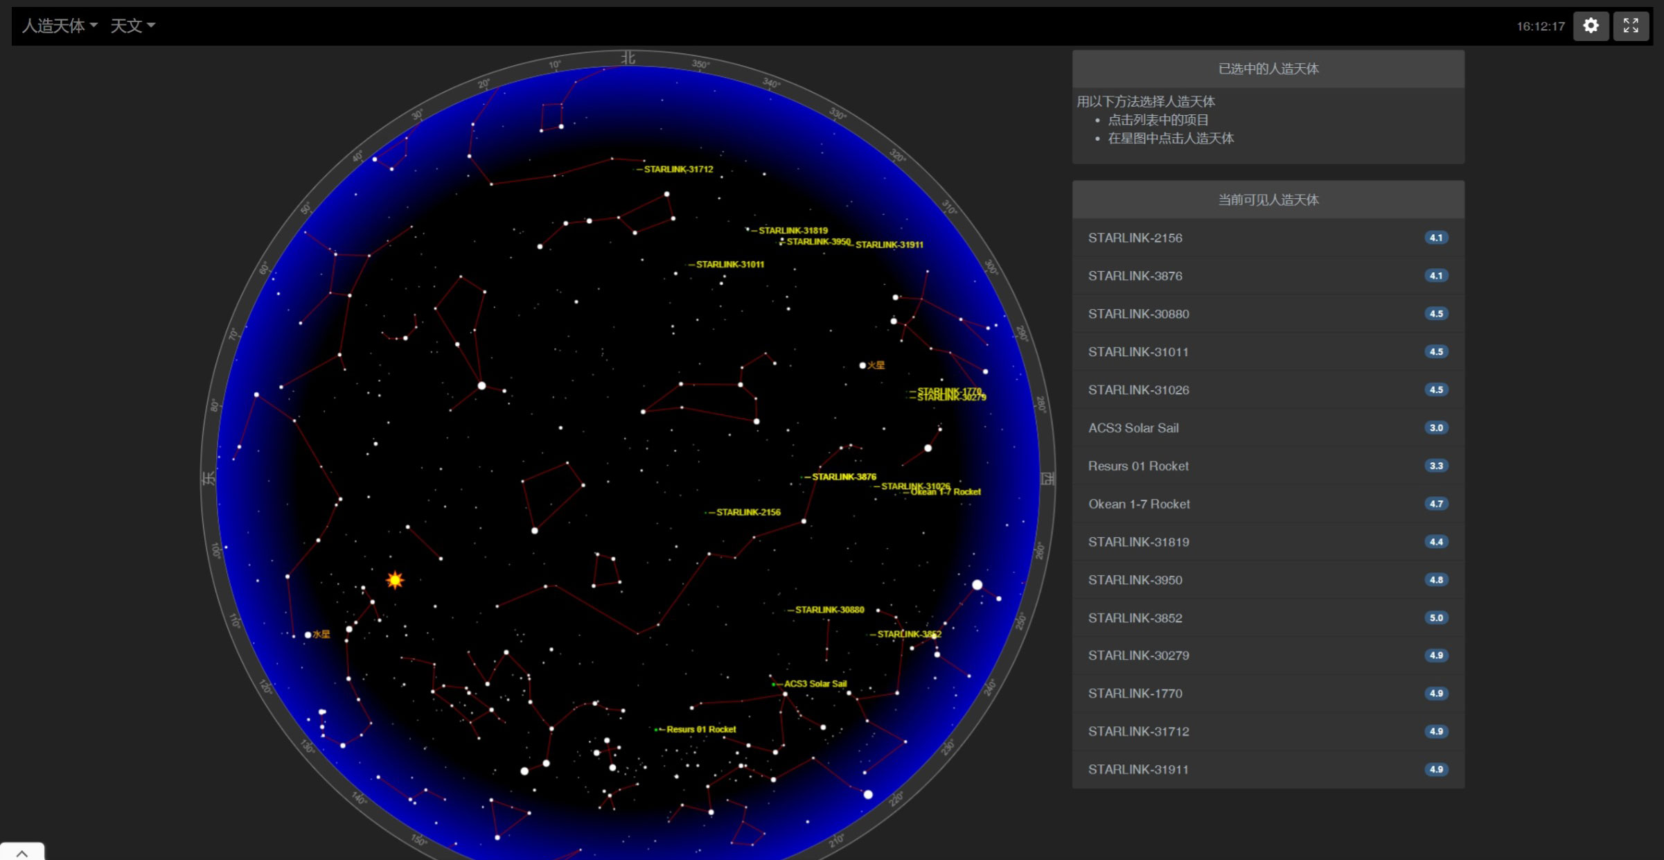Open the settings gear icon
Screen dimensions: 1664x860
pyautogui.click(x=1591, y=26)
